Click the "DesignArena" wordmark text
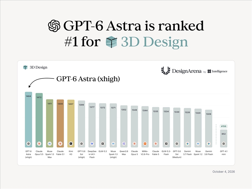 [186, 71]
